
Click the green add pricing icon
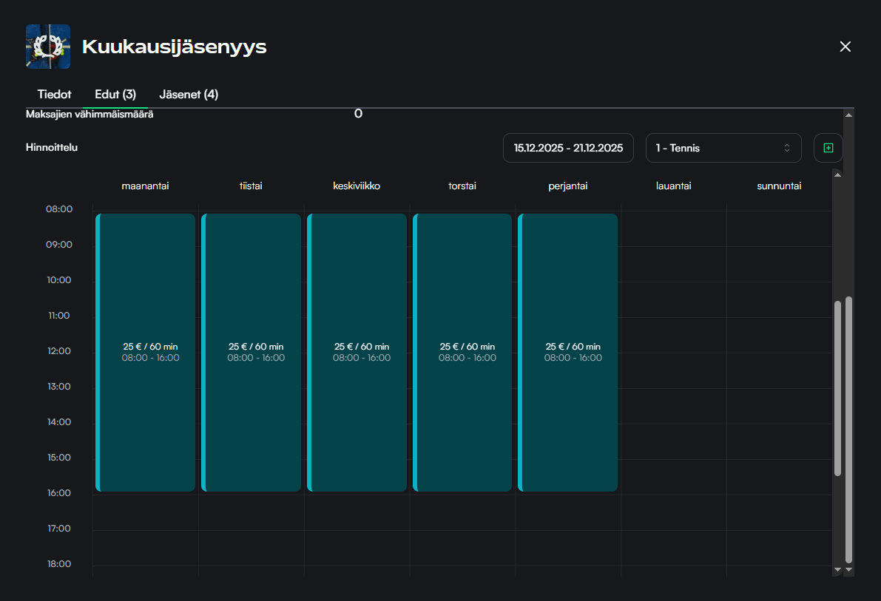click(x=828, y=148)
